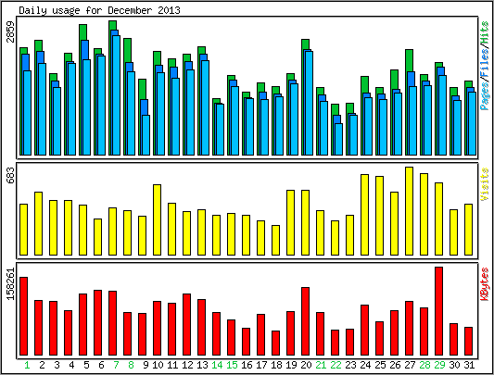Screen dimensions: 494x375
Task: Click the green day label 15
Action: pos(232,365)
